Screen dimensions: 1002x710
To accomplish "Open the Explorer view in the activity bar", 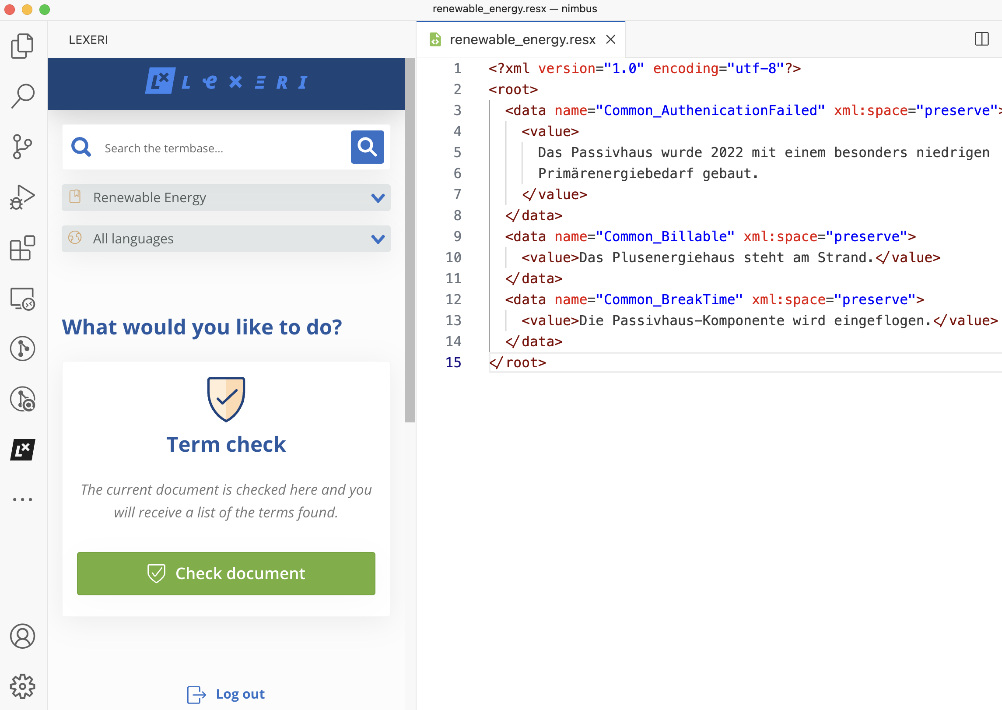I will click(22, 45).
